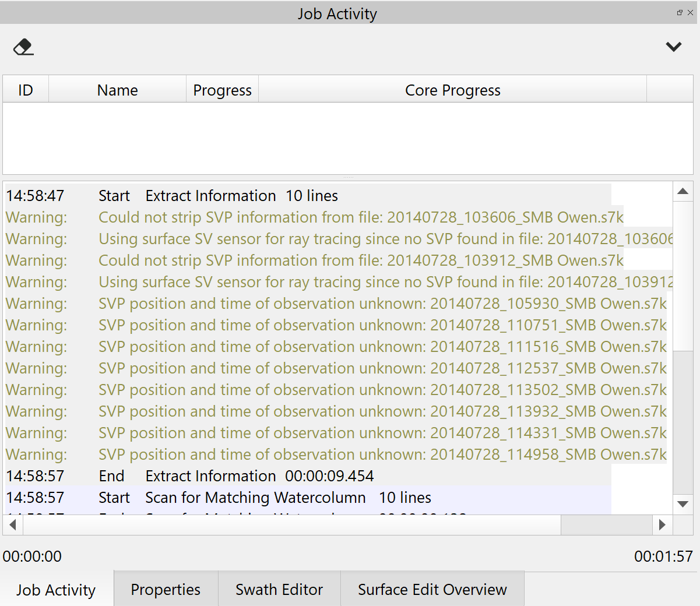Sort jobs by Name column header
Image resolution: width=700 pixels, height=606 pixels.
117,90
